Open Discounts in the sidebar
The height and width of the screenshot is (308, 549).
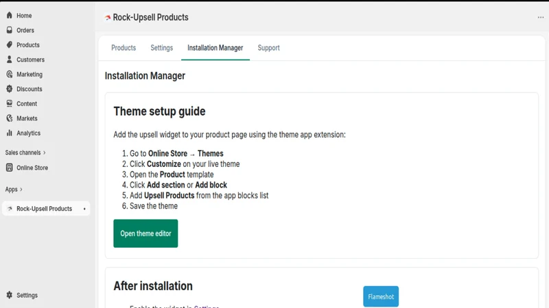tap(30, 89)
